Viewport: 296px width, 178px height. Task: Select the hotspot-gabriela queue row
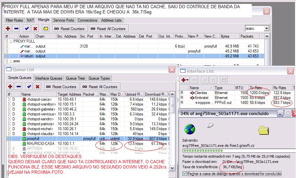pyautogui.click(x=88, y=109)
